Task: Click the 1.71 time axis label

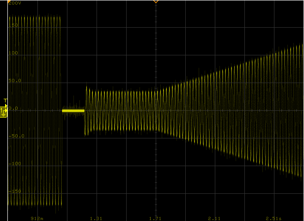Action: coord(155,218)
